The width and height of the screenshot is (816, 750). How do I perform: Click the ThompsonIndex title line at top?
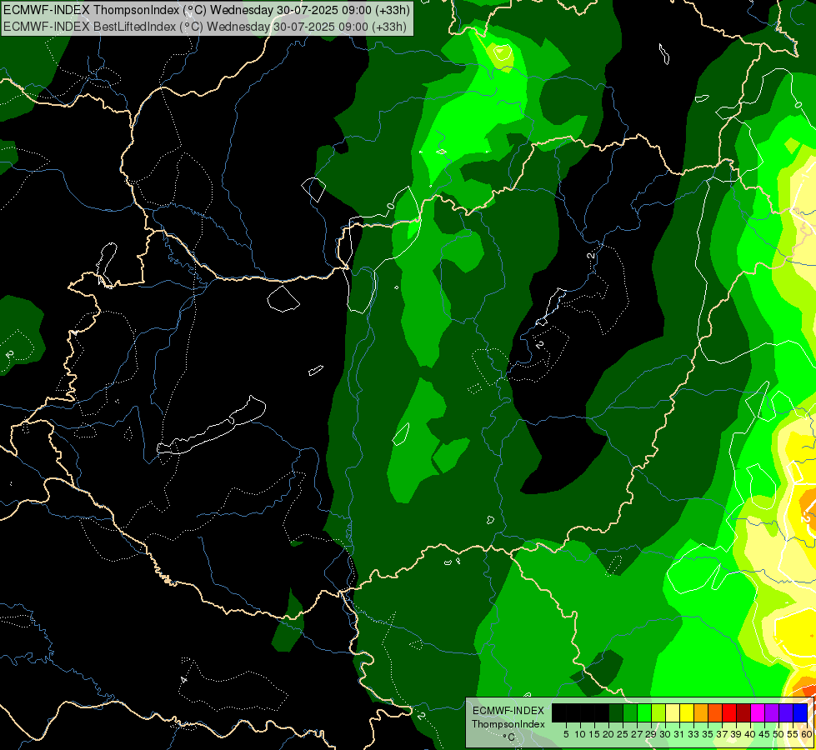click(x=207, y=10)
